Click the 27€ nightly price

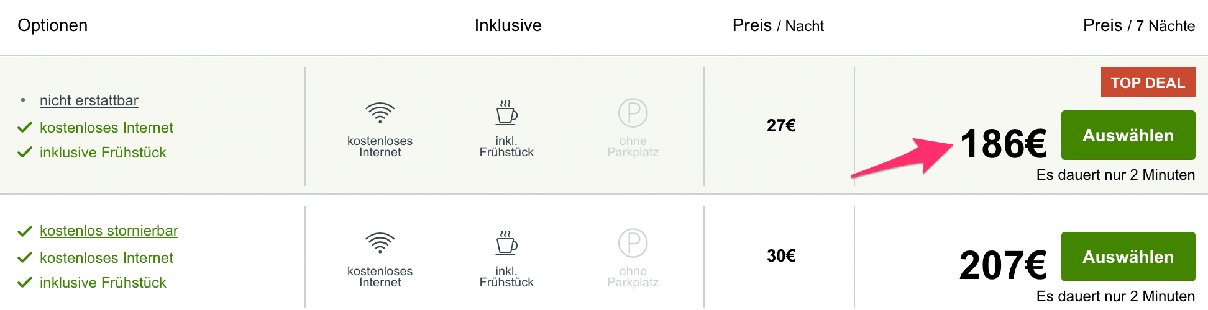pos(781,126)
